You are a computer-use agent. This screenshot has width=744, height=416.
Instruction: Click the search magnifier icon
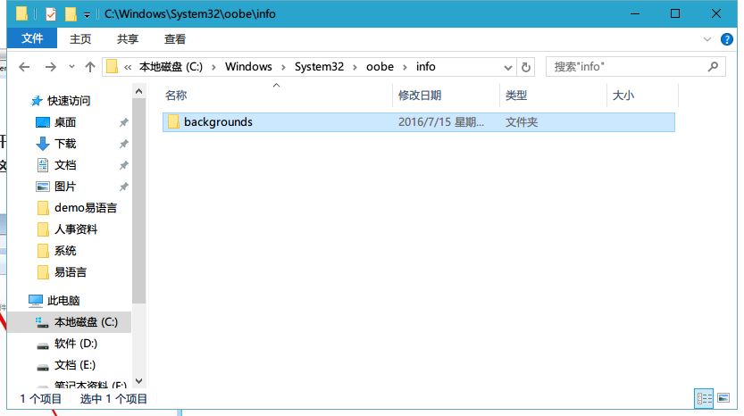point(715,67)
